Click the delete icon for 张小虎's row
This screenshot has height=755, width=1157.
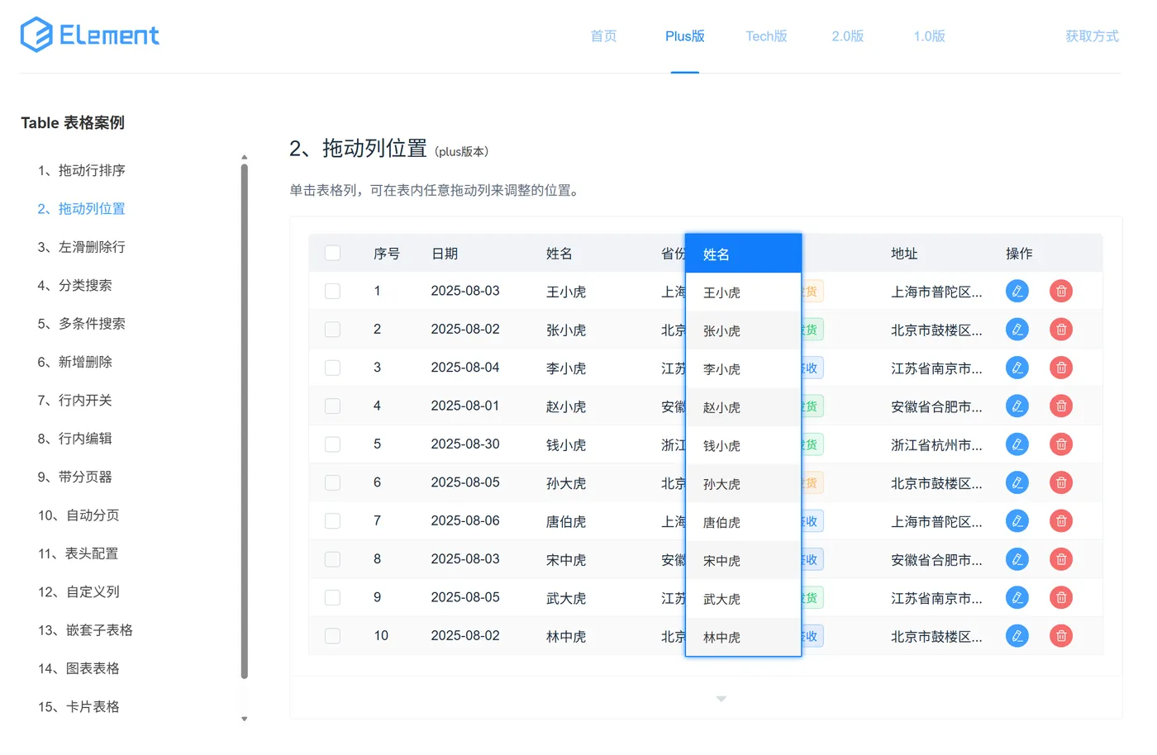tap(1061, 329)
